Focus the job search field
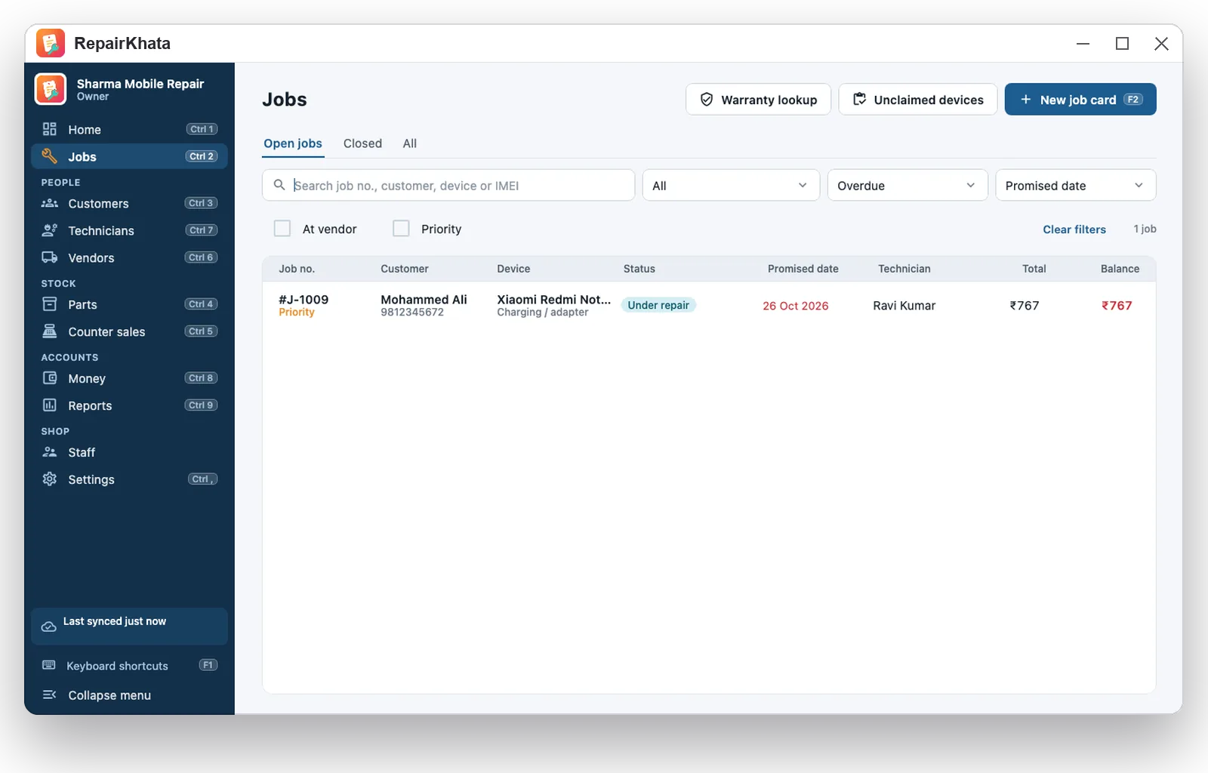The width and height of the screenshot is (1208, 773). [x=448, y=185]
